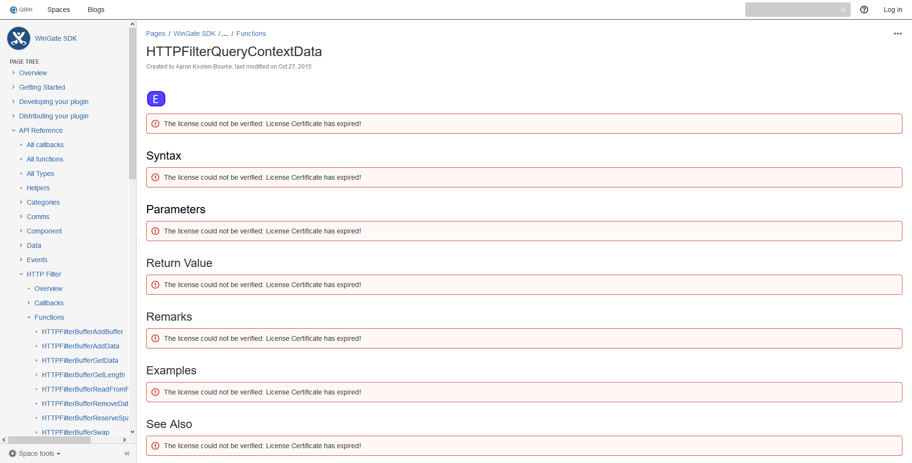Click the Return Value heading
912x463 pixels.
pos(179,263)
